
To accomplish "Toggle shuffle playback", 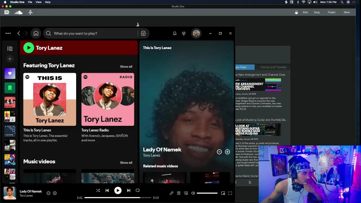I will pyautogui.click(x=98, y=190).
